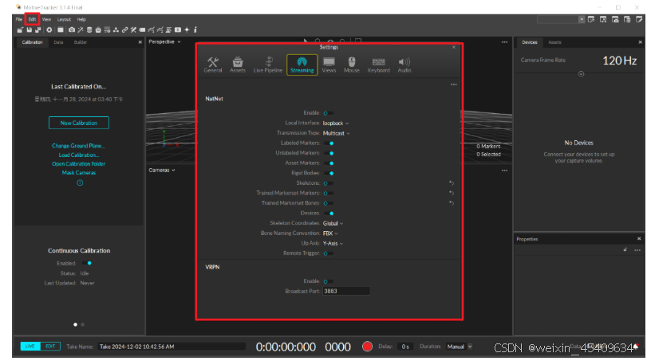The width and height of the screenshot is (651, 361).
Task: Reset the Skeletons setting with undo arrow
Action: coord(452,183)
